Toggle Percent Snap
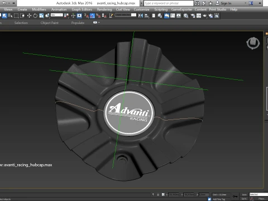Image resolution: width=268 pixels, height=201 pixels. click(98, 16)
